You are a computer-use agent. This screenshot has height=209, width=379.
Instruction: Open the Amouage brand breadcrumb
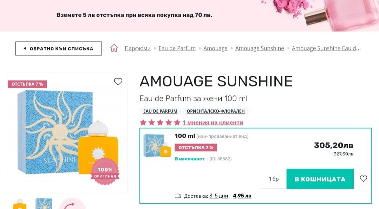coord(215,48)
